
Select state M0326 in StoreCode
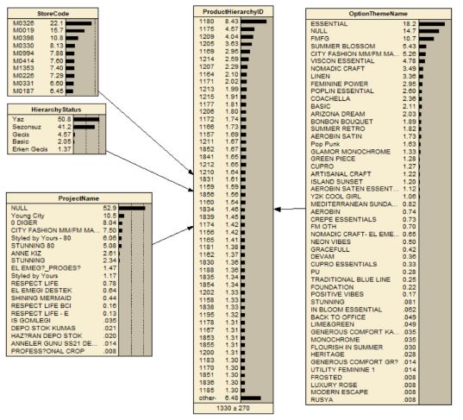point(53,23)
